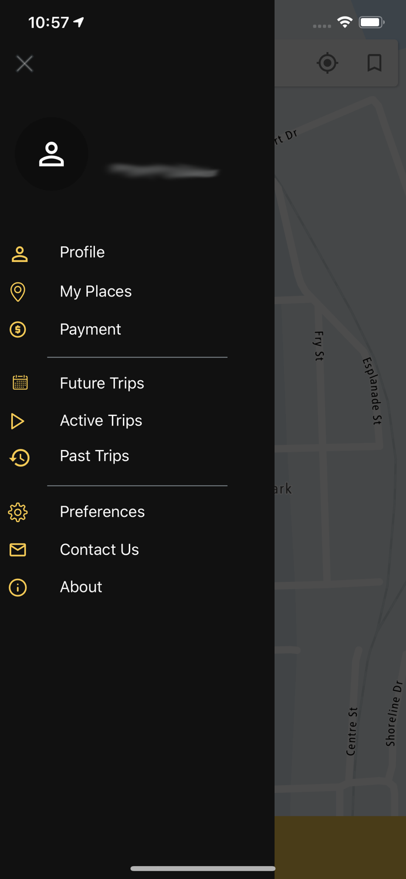Tap the bookmark icon on the map
The height and width of the screenshot is (879, 406).
tap(374, 63)
